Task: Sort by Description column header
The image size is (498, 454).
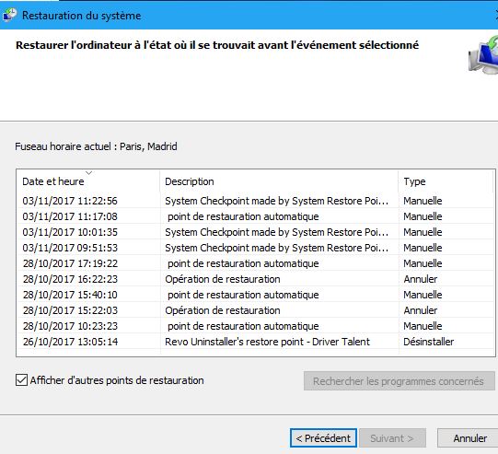Action: [279, 181]
